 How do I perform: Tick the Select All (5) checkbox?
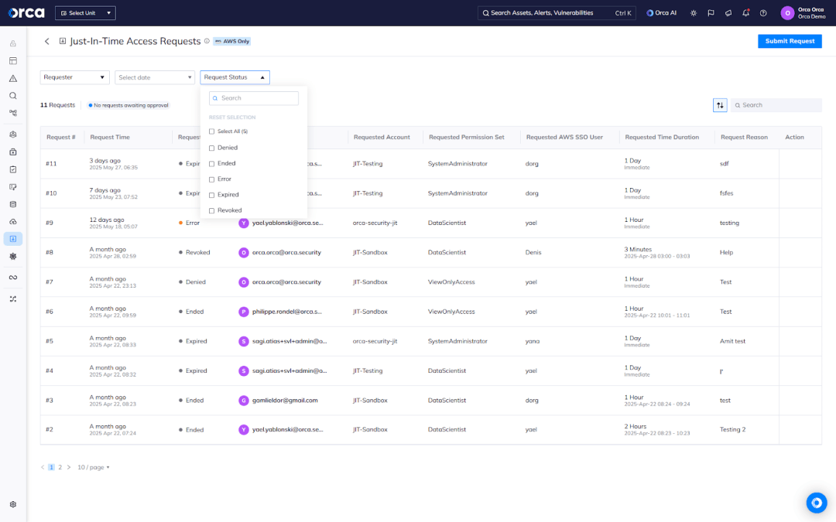pyautogui.click(x=212, y=131)
